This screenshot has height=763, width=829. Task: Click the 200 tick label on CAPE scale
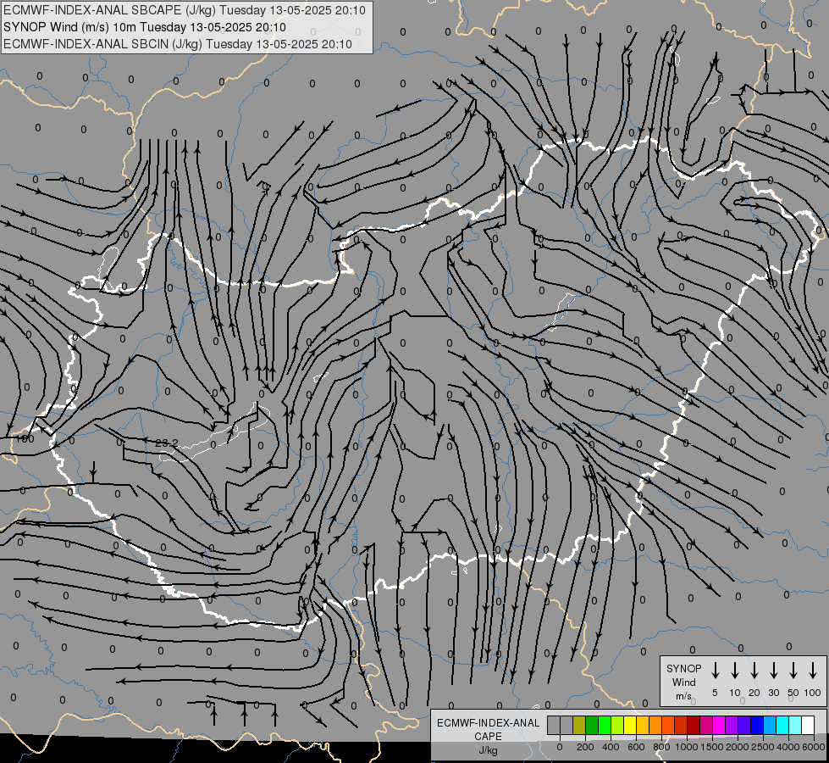[x=585, y=747]
